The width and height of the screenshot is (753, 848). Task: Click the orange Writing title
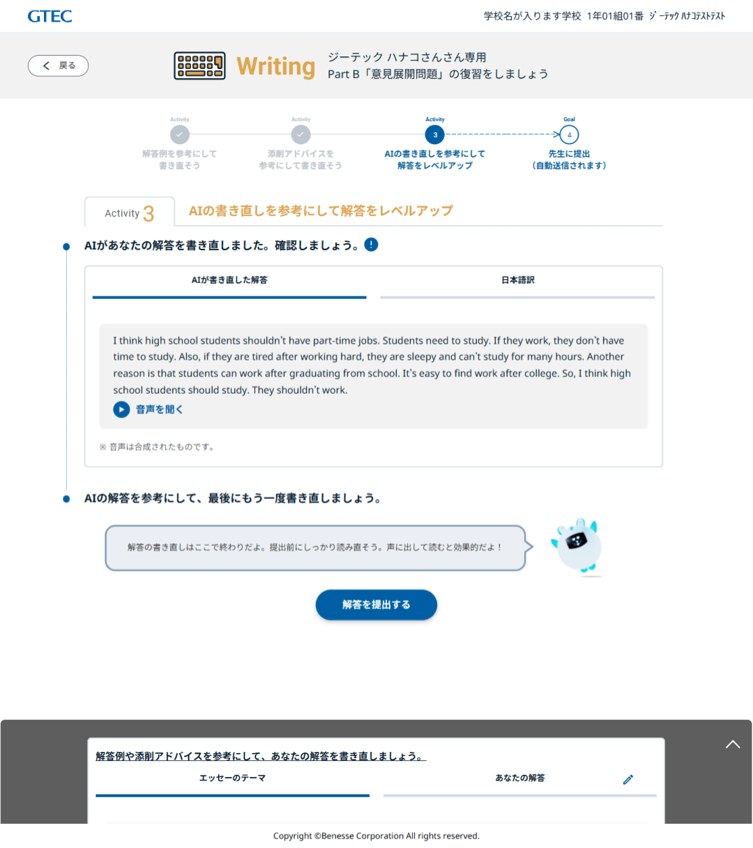pyautogui.click(x=276, y=66)
